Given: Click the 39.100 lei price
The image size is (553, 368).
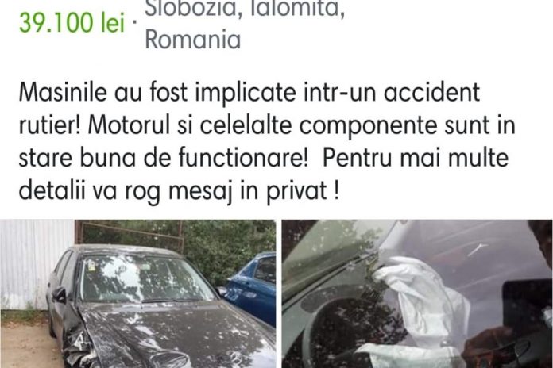Looking at the screenshot, I should pos(72,22).
